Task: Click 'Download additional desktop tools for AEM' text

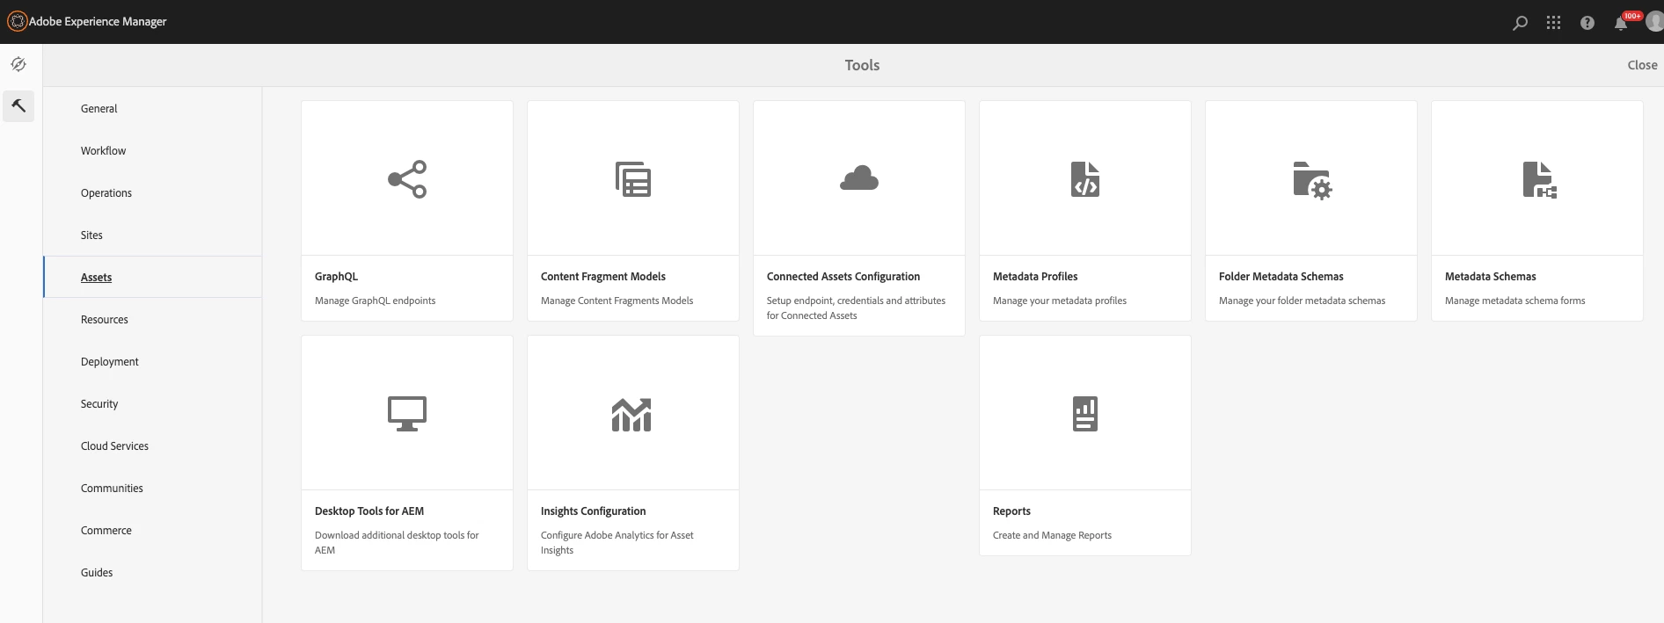Action: [397, 542]
